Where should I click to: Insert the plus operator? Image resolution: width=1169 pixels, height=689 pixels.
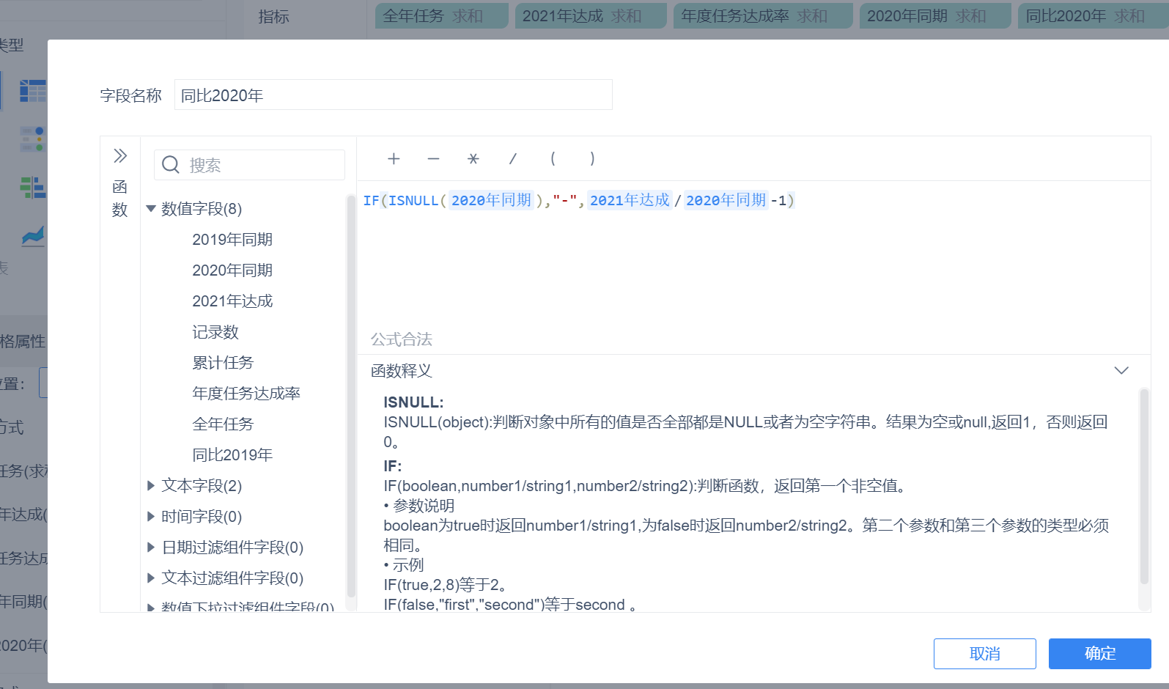pyautogui.click(x=394, y=158)
